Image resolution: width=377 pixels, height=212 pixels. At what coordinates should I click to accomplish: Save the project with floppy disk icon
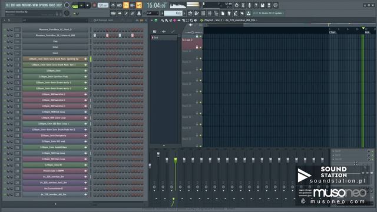(x=263, y=5)
